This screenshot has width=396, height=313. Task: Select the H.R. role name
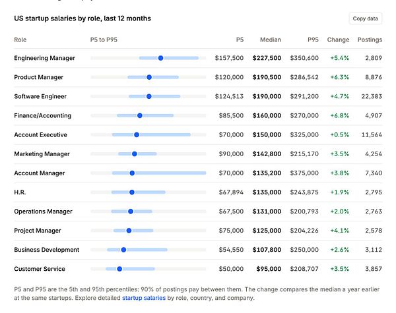point(20,192)
